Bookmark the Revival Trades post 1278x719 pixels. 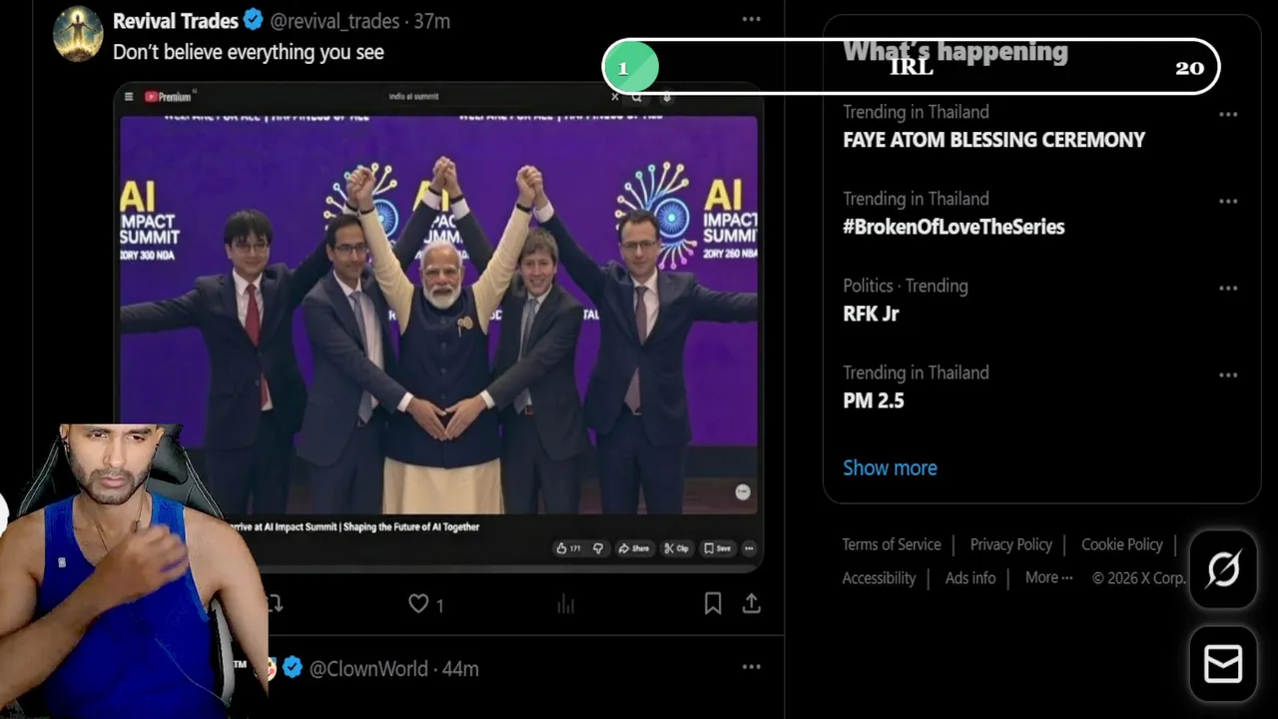coord(712,604)
